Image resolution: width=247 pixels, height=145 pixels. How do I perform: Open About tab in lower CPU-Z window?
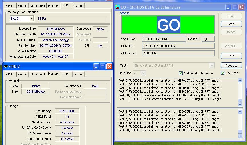click(78, 74)
